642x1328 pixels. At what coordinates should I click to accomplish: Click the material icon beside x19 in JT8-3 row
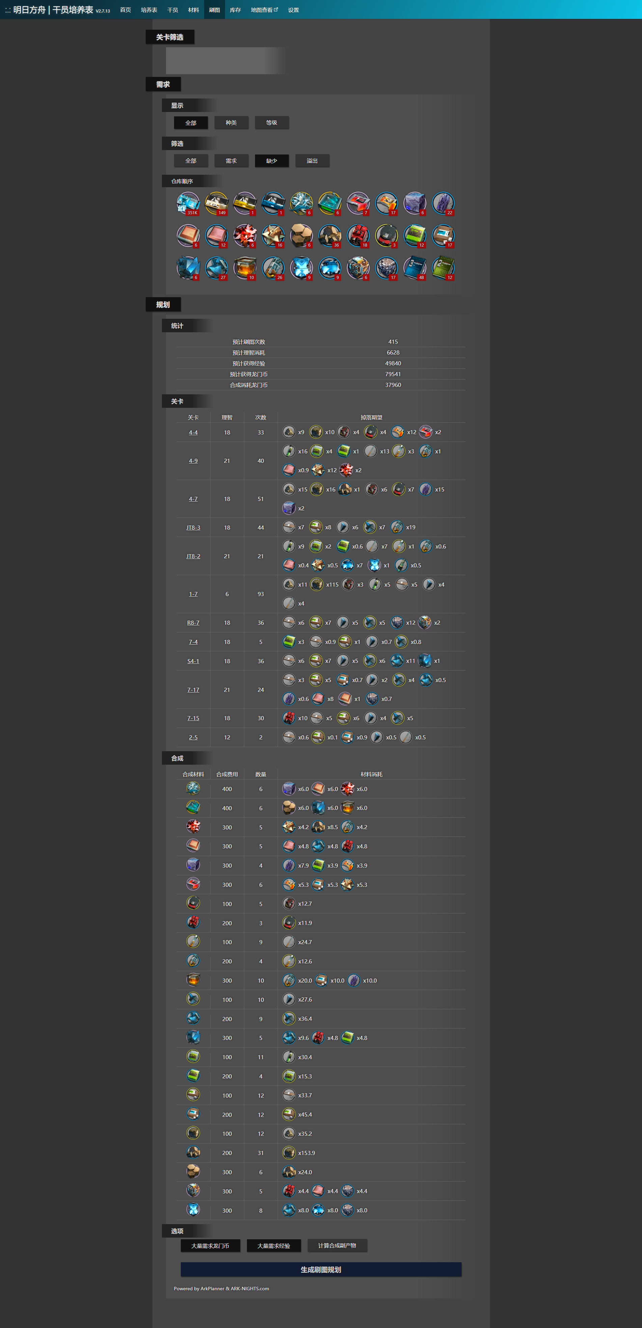click(396, 527)
